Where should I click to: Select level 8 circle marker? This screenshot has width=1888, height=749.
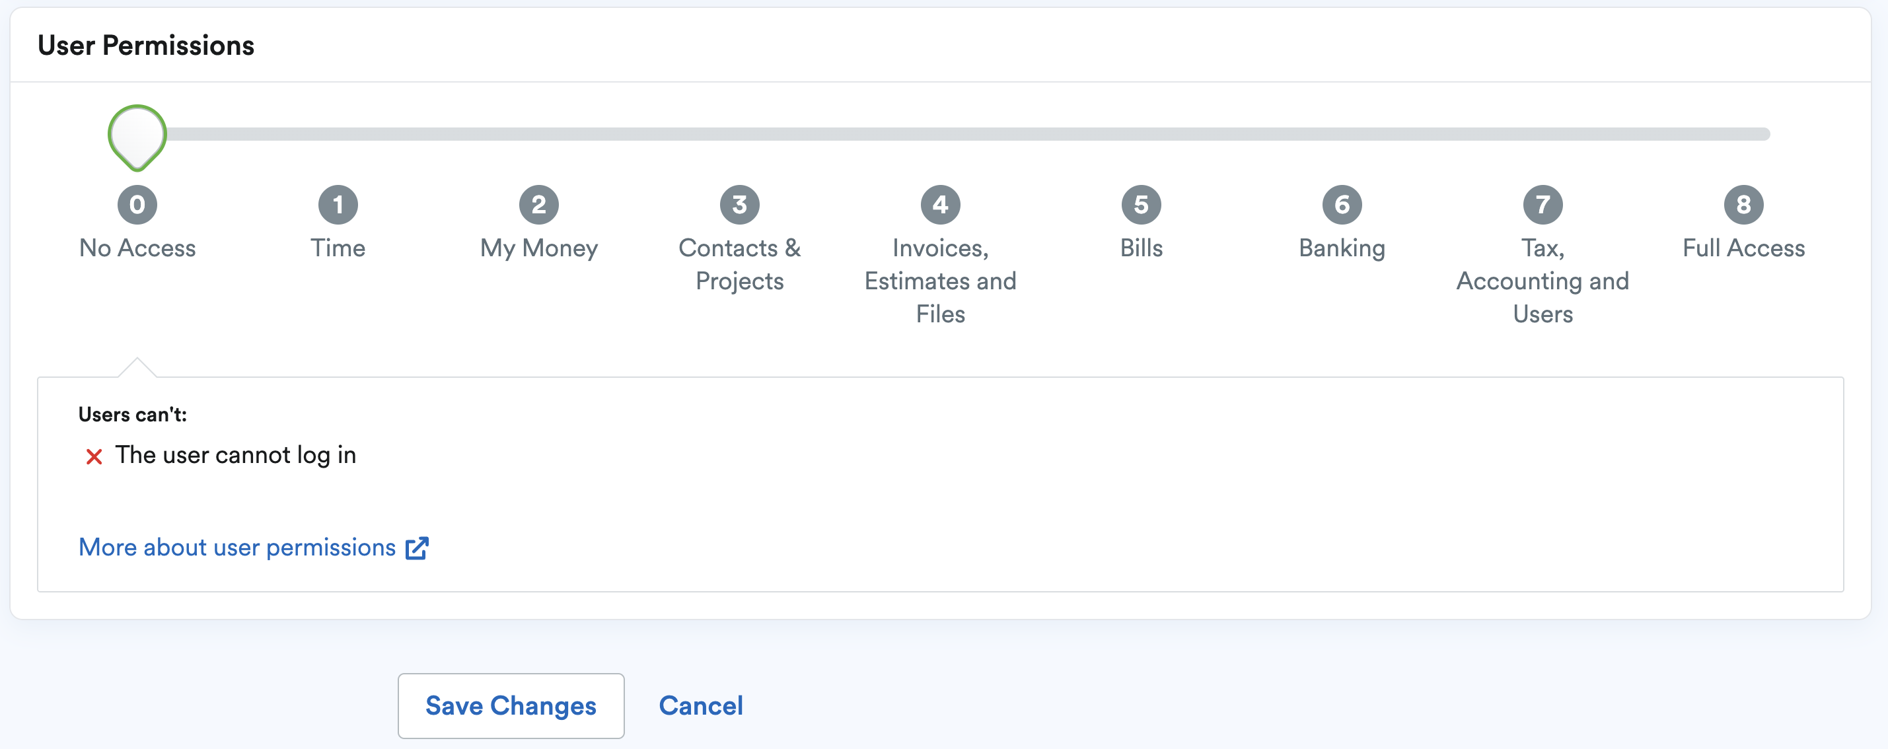click(1743, 205)
